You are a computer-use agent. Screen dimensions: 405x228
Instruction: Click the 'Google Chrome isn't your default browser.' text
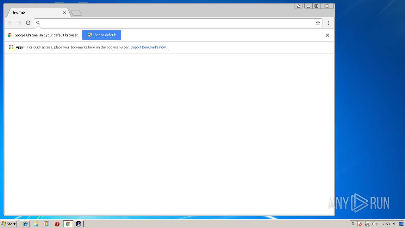[47, 35]
